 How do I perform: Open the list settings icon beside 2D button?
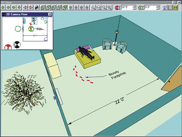click(170, 7)
